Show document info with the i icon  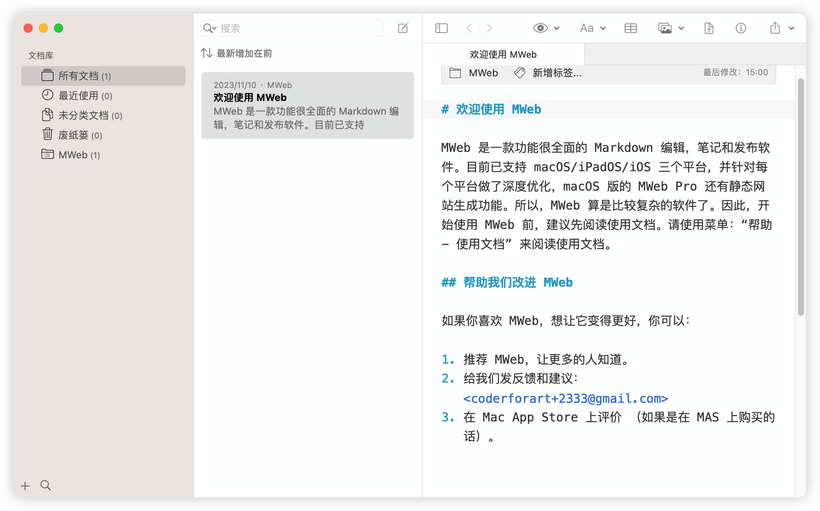point(741,28)
